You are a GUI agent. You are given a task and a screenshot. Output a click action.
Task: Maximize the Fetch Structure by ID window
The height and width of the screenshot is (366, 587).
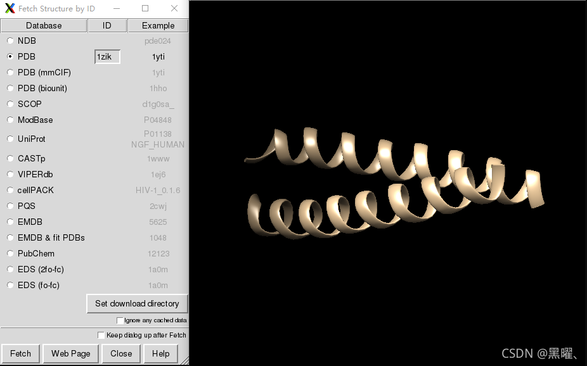click(145, 8)
